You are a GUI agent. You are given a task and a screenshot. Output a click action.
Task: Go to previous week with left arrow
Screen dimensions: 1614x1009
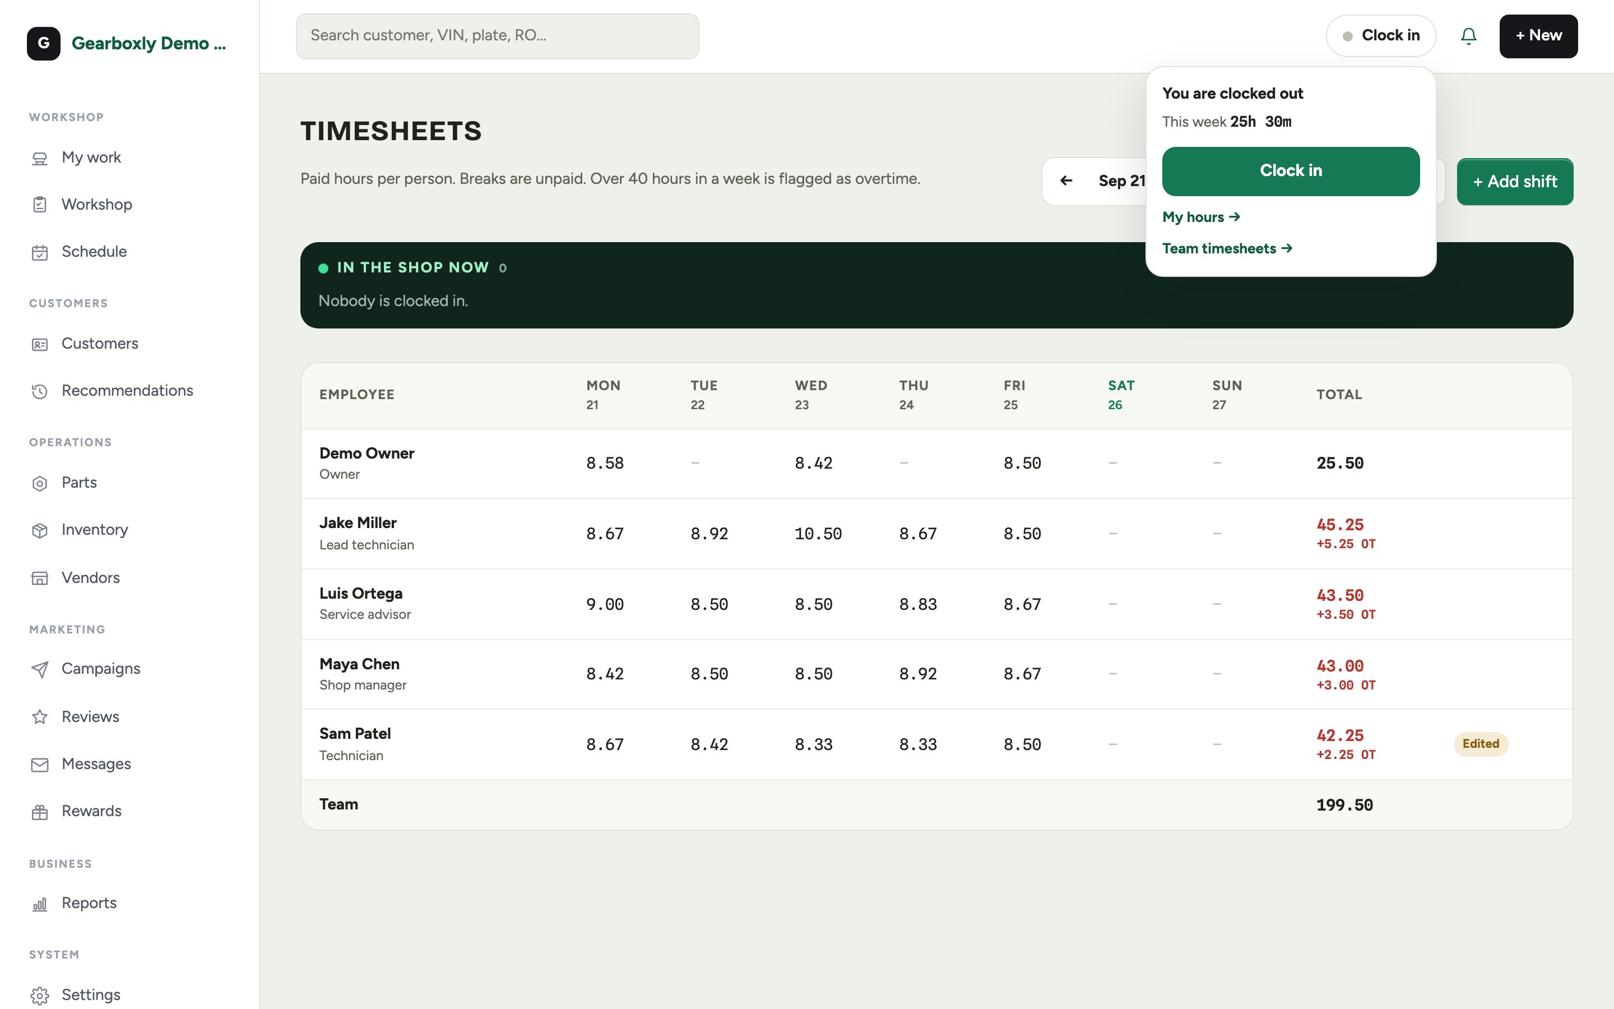[x=1066, y=181]
